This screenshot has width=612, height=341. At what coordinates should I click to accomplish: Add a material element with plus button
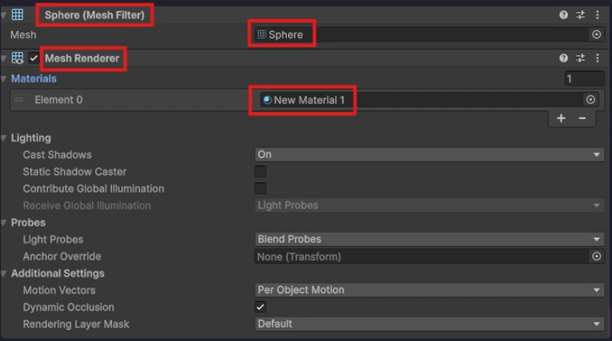click(561, 118)
